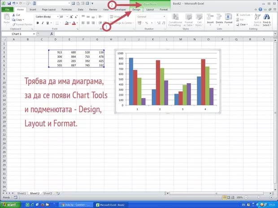This screenshot has width=278, height=208.
Task: Click the Cut scissors icon
Action: coord(13,15)
